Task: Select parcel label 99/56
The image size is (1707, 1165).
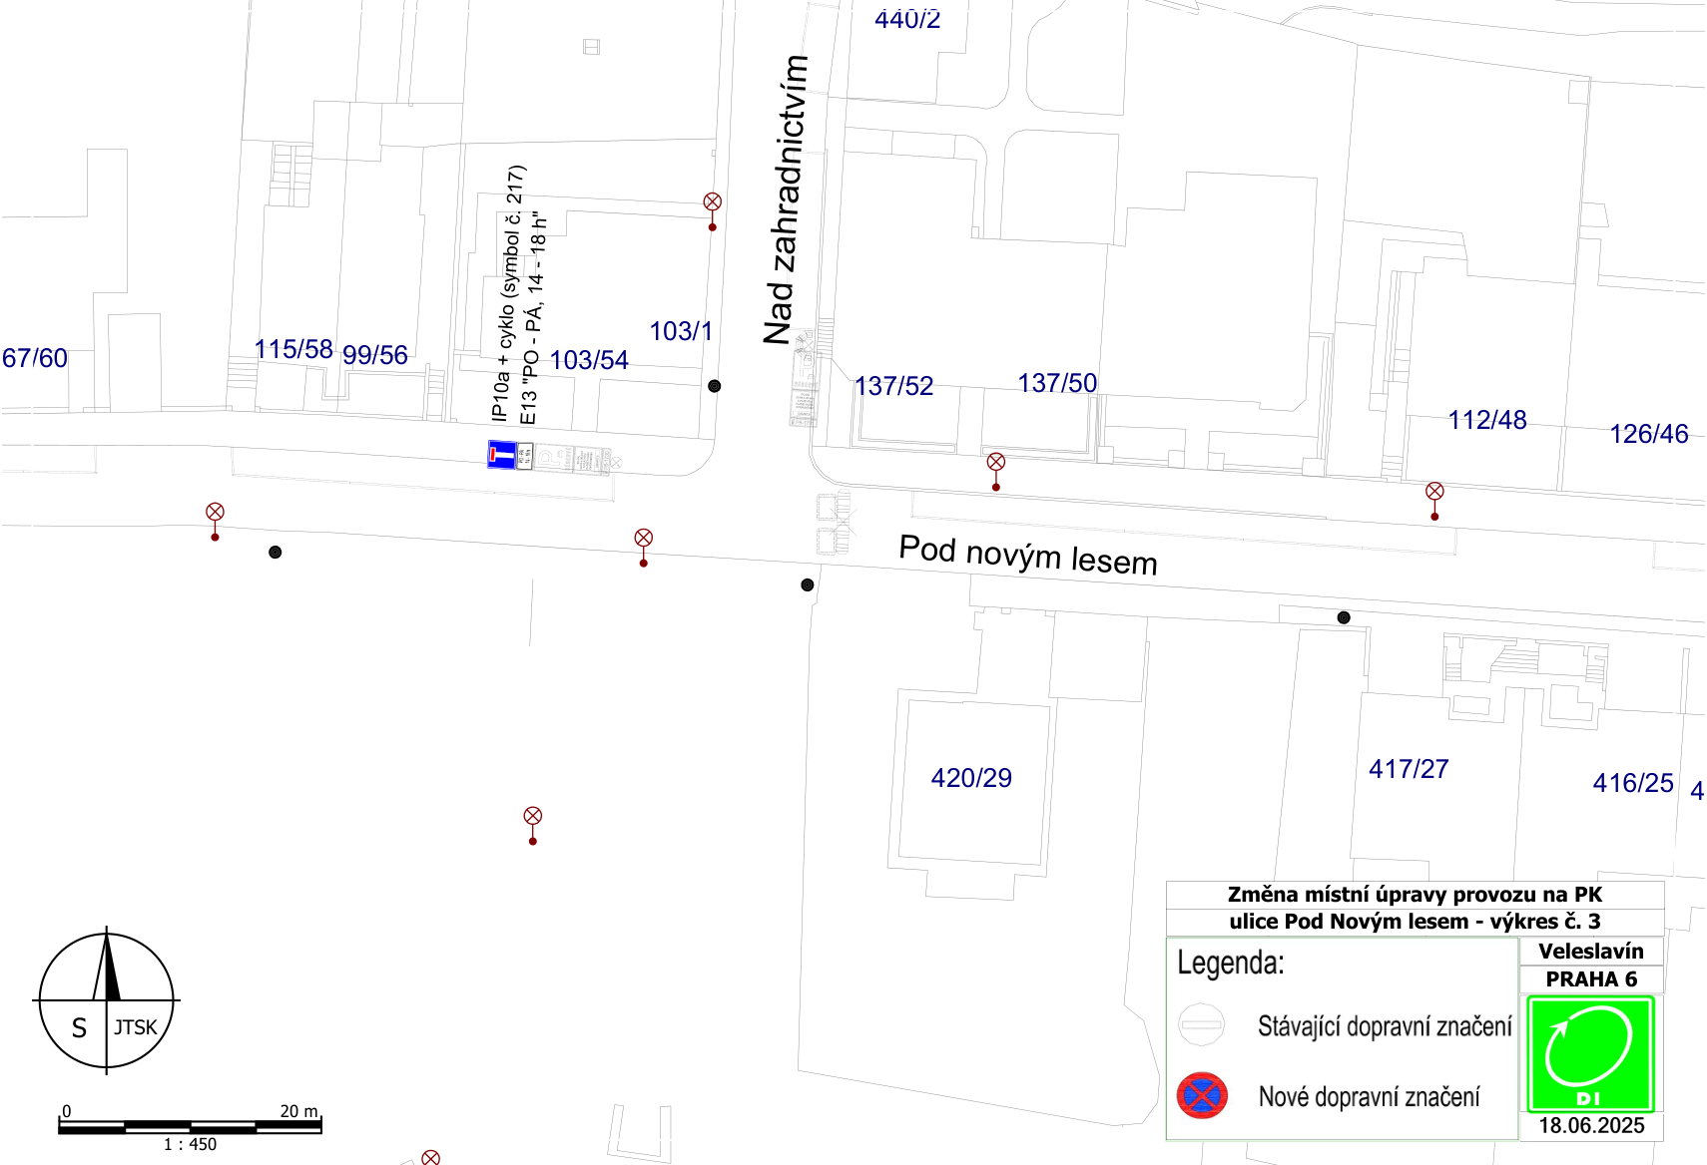Action: 375,355
